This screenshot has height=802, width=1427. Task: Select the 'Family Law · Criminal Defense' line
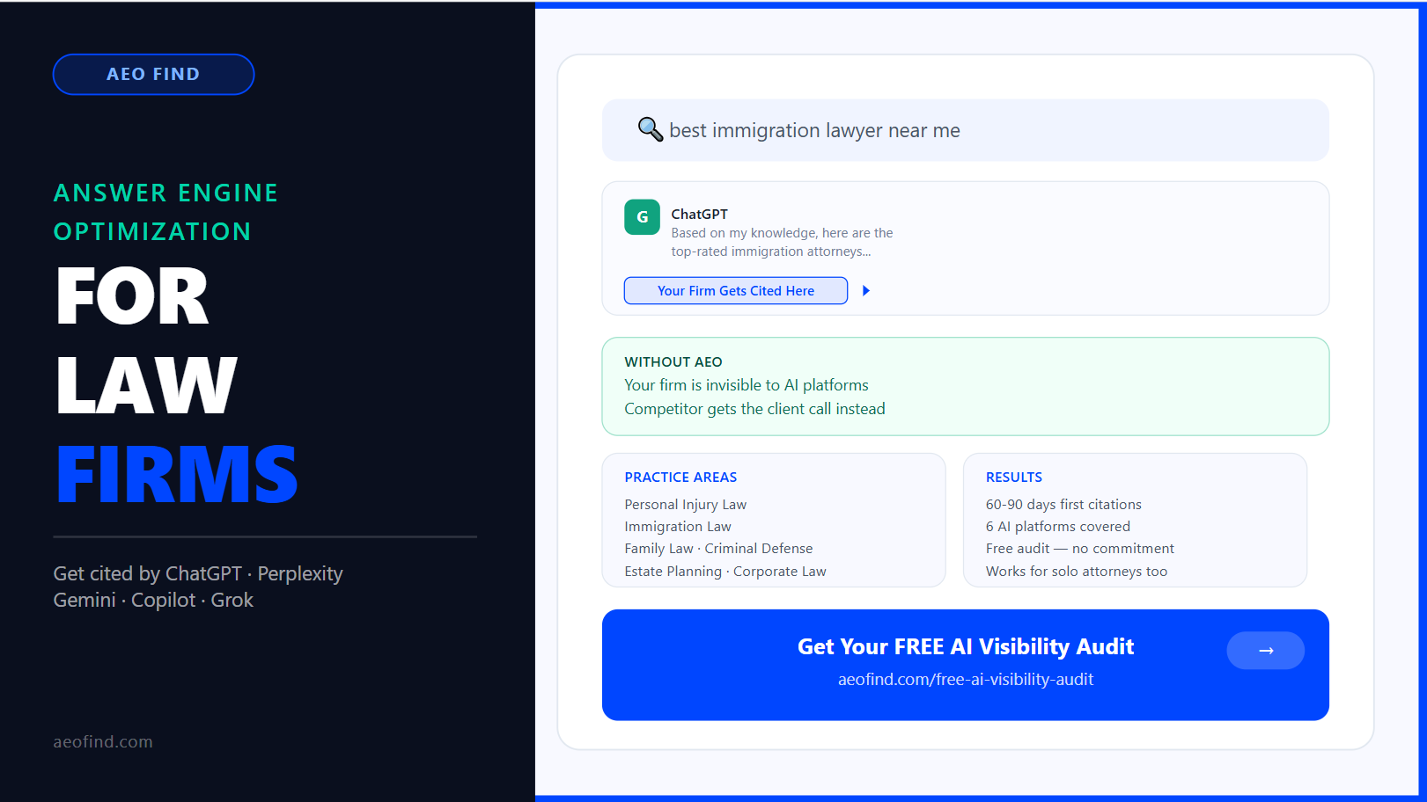718,549
